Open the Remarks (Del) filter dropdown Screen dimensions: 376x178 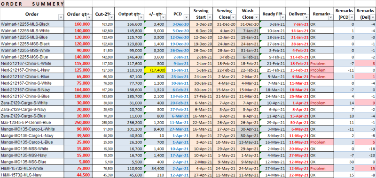click(373, 17)
